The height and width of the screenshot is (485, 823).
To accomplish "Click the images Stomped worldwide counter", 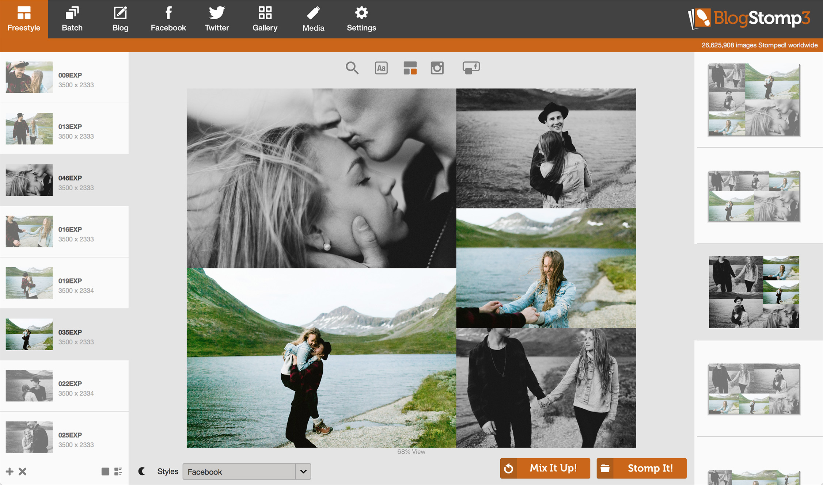I will point(759,45).
